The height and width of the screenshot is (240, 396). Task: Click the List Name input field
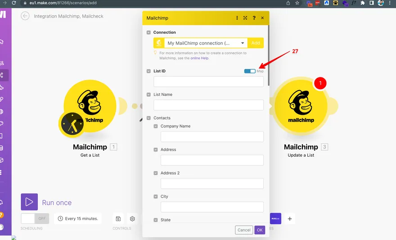point(209,105)
